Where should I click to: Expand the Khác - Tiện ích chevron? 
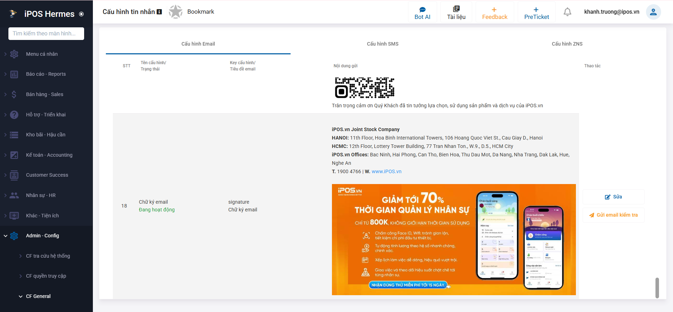pyautogui.click(x=5, y=216)
